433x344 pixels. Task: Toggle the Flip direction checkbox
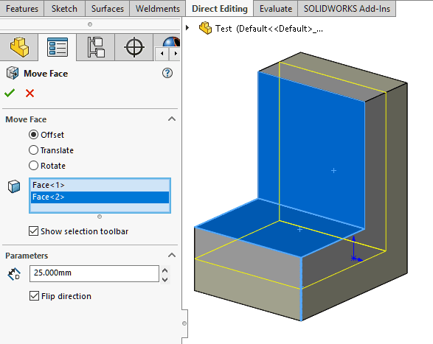tap(34, 295)
